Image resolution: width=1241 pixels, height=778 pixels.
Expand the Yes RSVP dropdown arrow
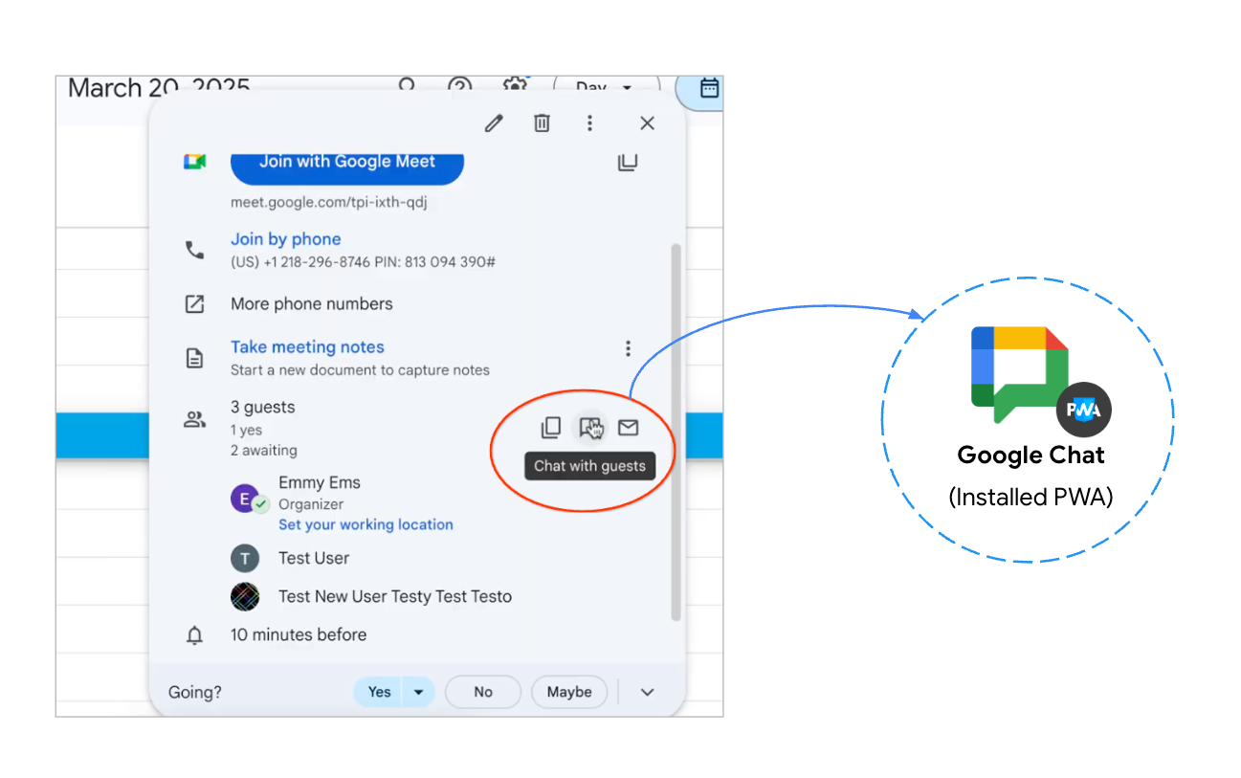tap(418, 692)
